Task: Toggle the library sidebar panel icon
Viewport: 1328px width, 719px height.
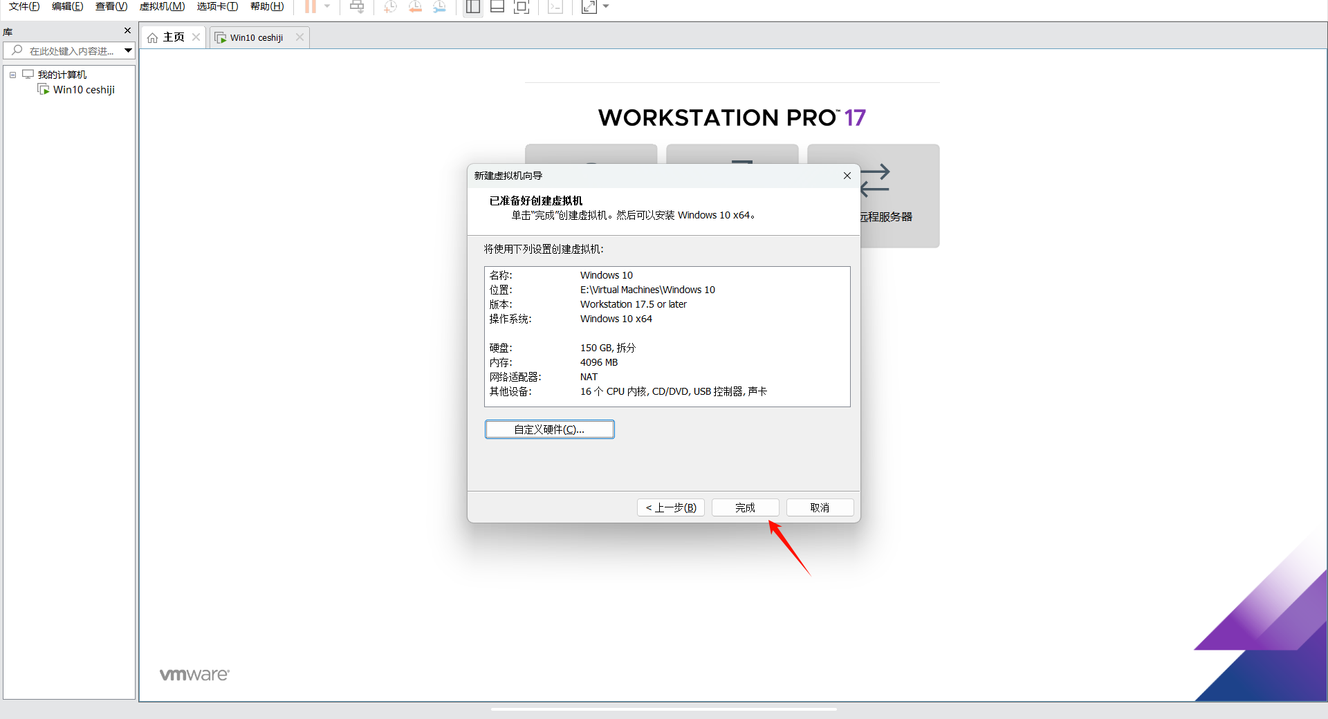Action: (473, 7)
